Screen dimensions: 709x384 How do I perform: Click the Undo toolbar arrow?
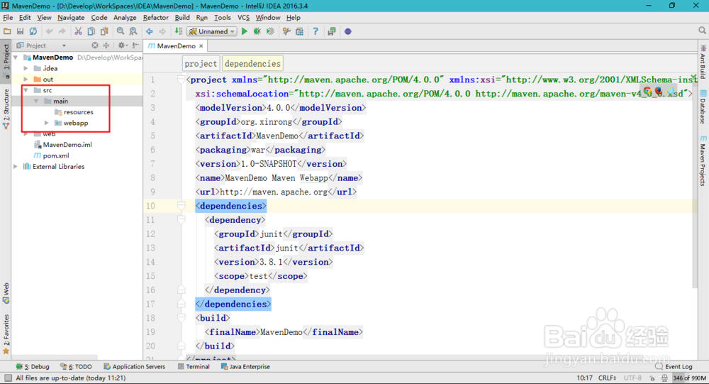pos(50,31)
